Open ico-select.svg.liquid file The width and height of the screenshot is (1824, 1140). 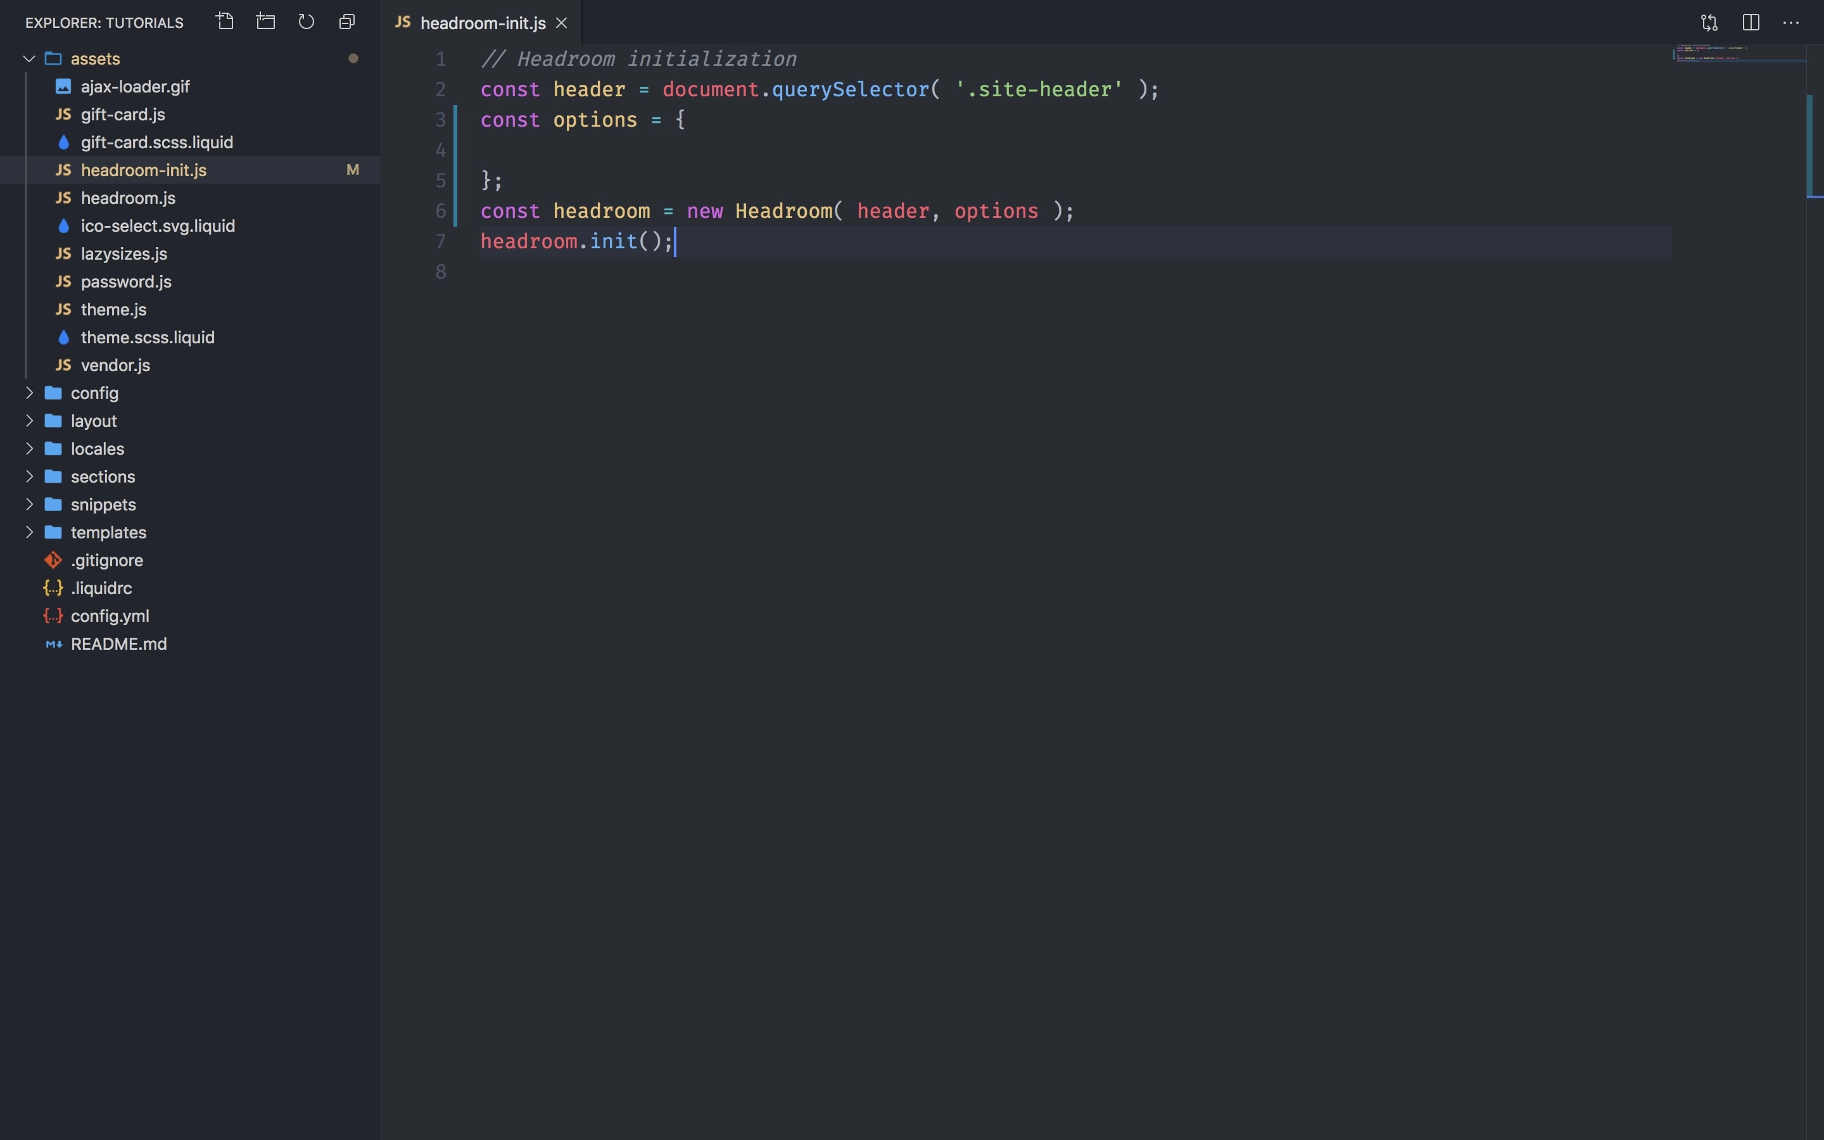[x=190, y=225]
